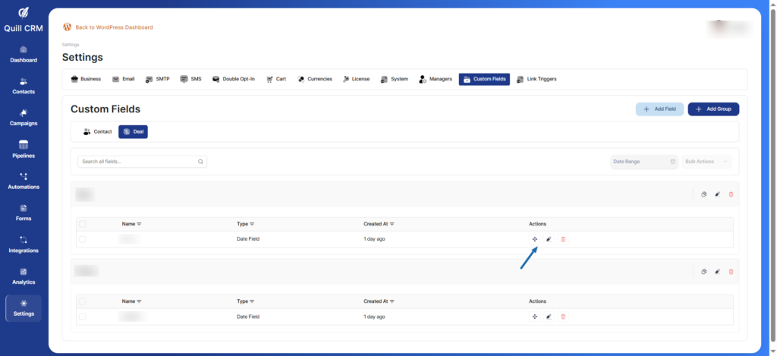Select the field row checkbox in the second group
This screenshot has height=356, width=777.
click(x=83, y=317)
